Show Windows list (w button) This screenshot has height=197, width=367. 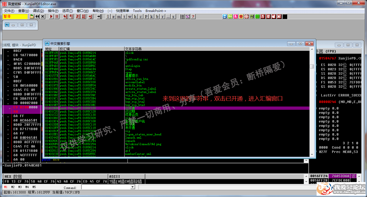pos(130,17)
